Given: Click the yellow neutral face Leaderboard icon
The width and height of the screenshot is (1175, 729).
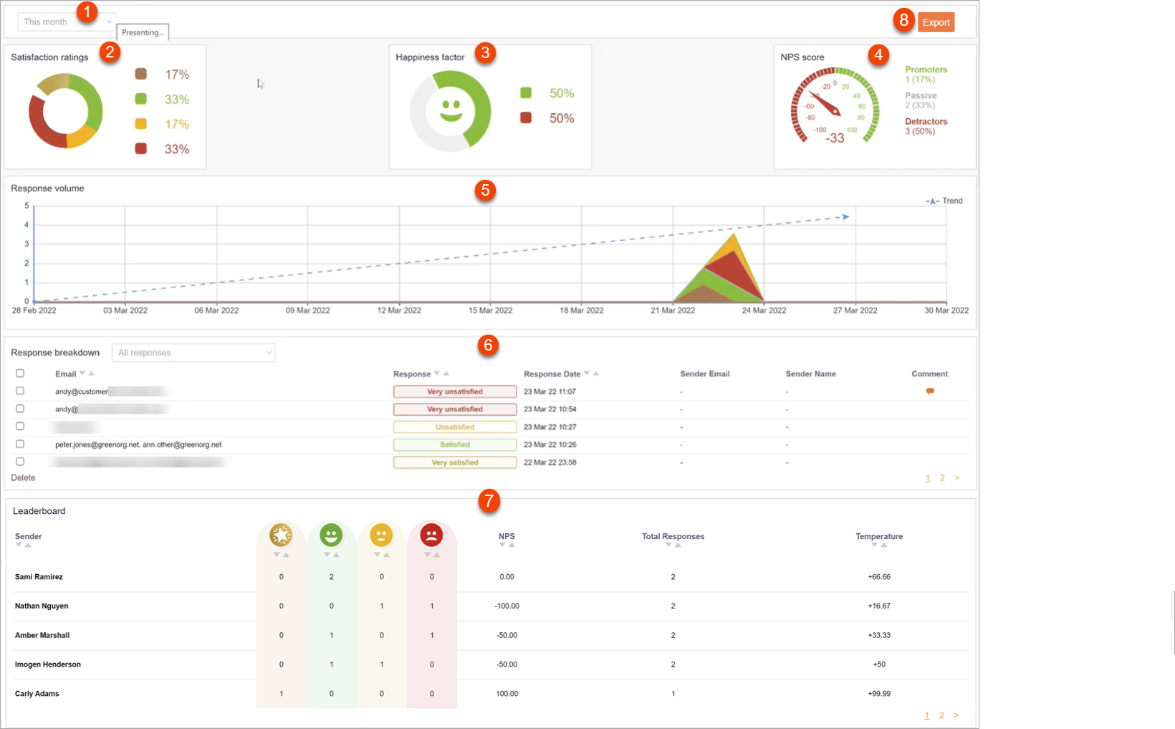Looking at the screenshot, I should (x=381, y=534).
